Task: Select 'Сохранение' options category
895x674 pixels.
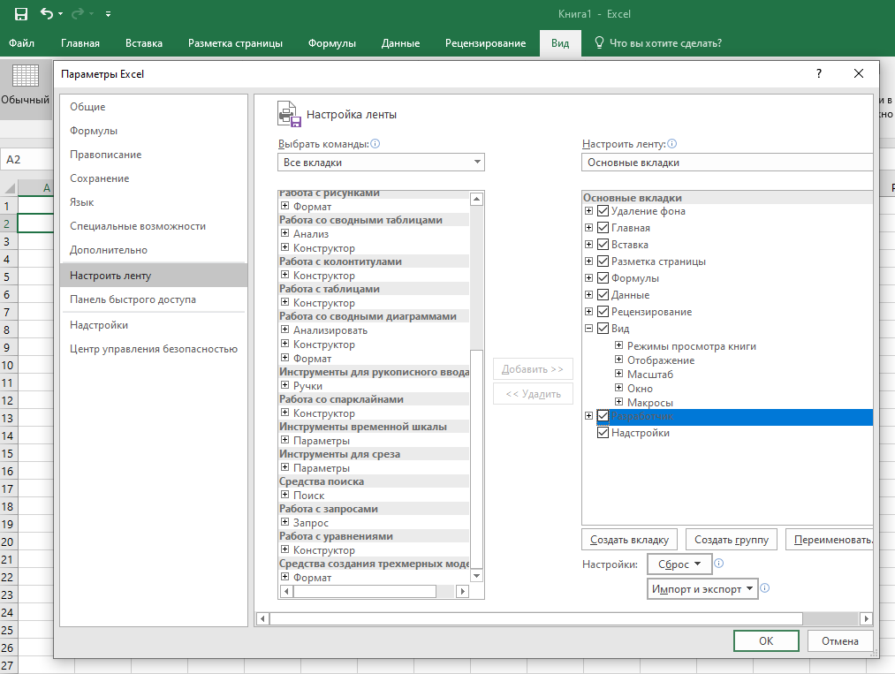Action: click(x=154, y=178)
